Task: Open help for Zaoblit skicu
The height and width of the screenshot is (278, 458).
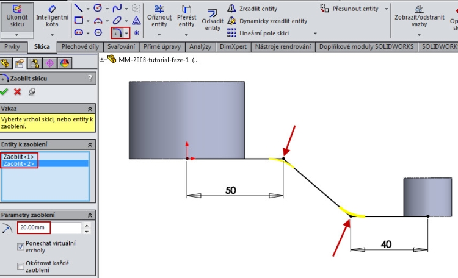Action: [x=90, y=78]
